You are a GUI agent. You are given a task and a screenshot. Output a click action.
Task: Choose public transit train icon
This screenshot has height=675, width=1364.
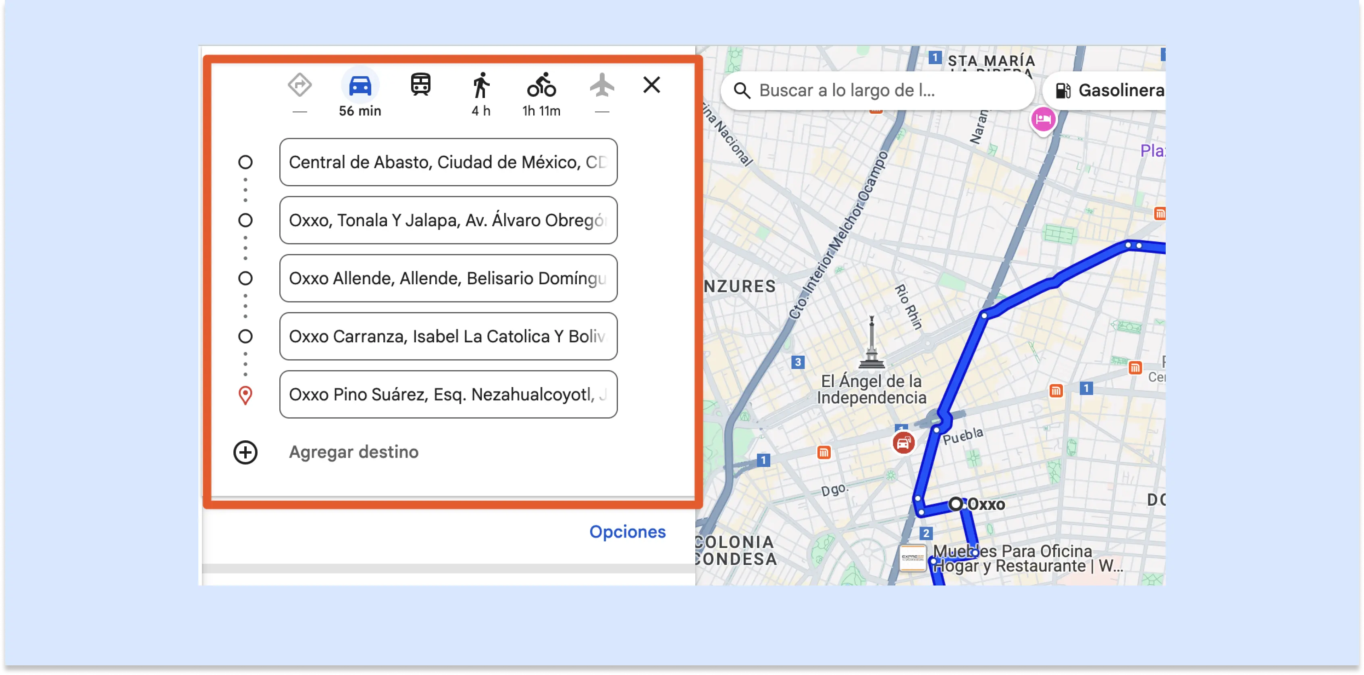coord(420,85)
